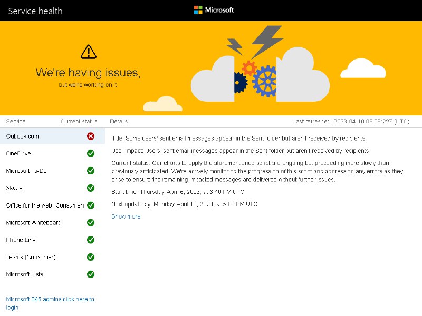
Task: Click the Next update by line
Action: (x=184, y=204)
